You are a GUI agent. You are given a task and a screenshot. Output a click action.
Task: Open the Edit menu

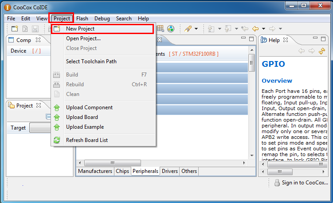[26, 19]
